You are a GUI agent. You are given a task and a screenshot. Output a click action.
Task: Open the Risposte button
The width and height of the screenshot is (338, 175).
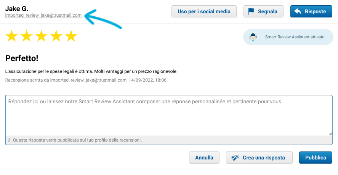point(311,11)
